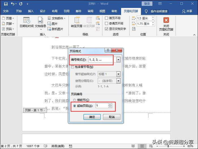This screenshot has height=149, width=198.
Task: Select the 续前节 radio button
Action: (75, 100)
